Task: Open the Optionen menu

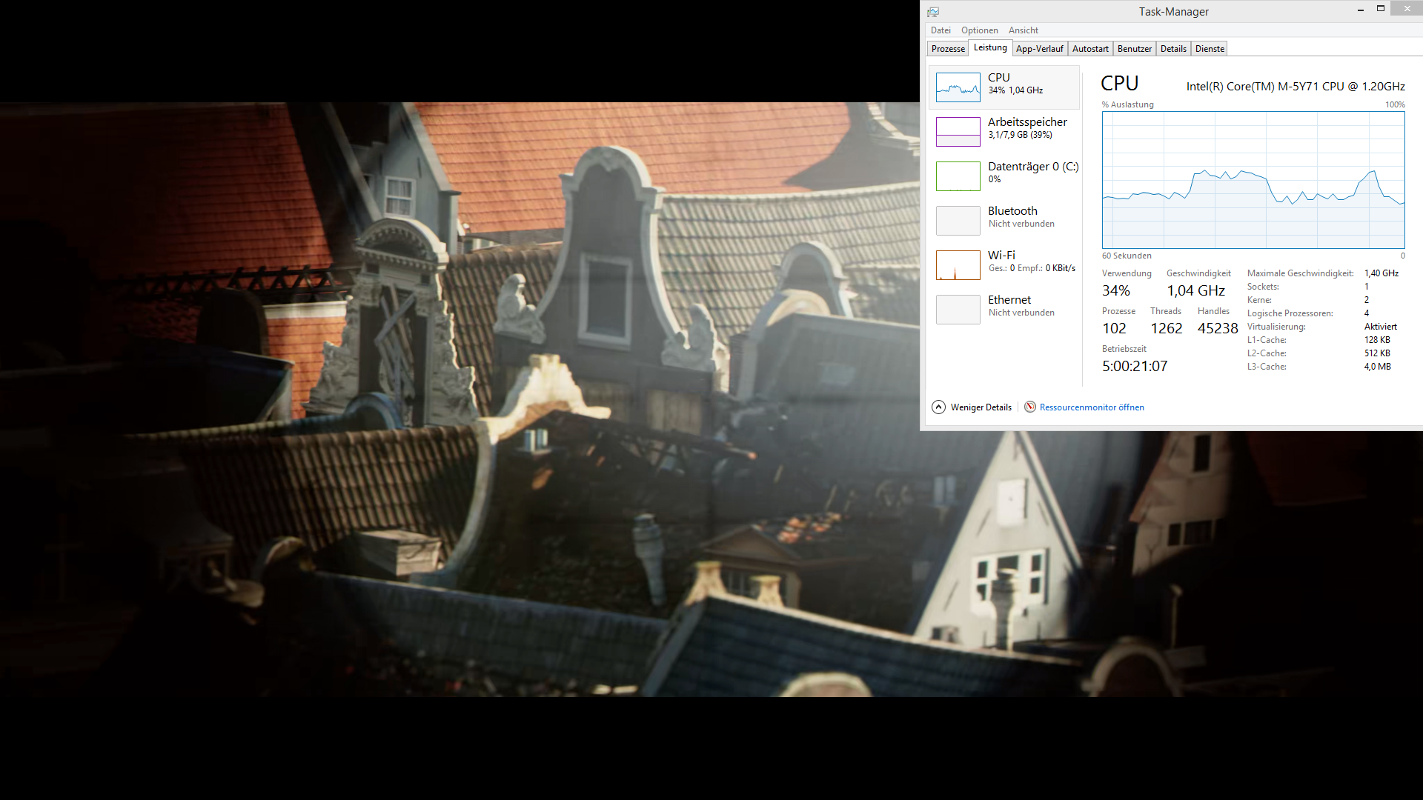Action: pyautogui.click(x=979, y=30)
